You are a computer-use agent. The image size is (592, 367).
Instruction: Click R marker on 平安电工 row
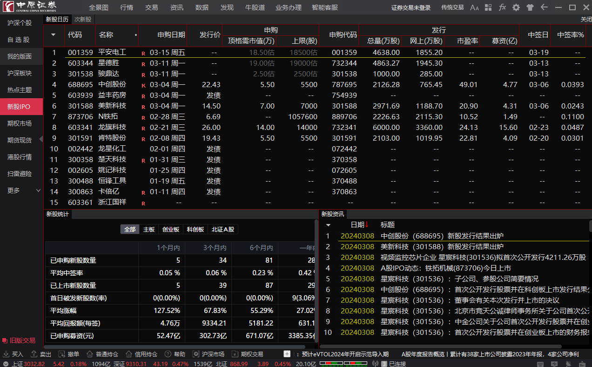(143, 53)
